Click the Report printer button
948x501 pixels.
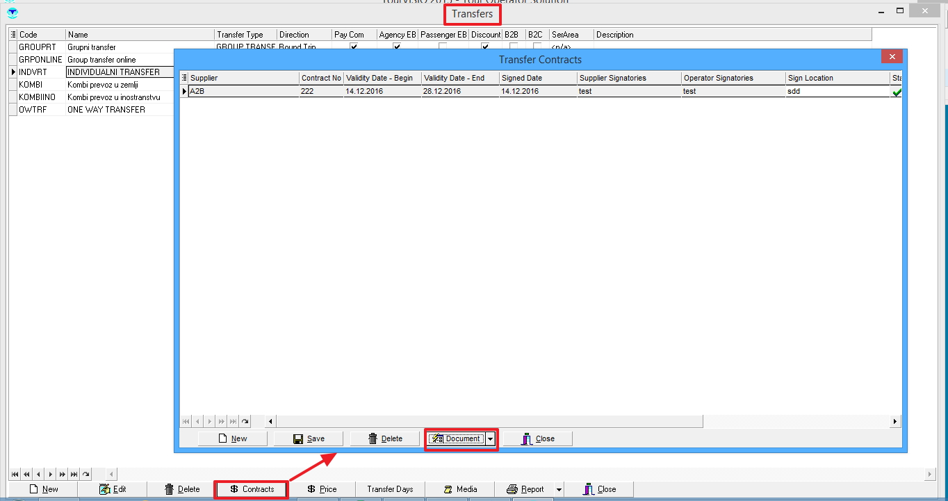click(525, 489)
